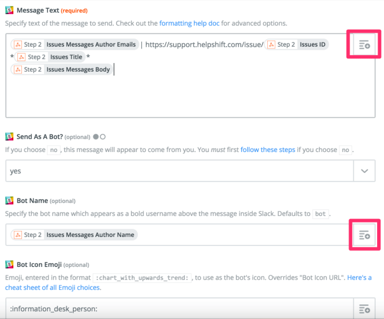Screen dimensions: 384x319
Task: Click Slack icon next to Message Text label
Action: tap(9, 10)
